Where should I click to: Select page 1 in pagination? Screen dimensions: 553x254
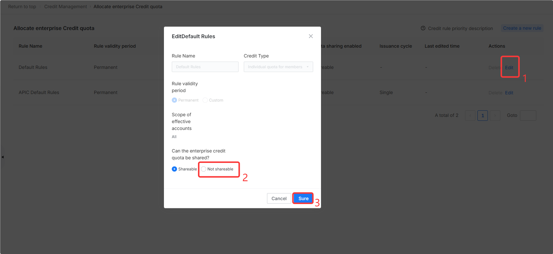[x=483, y=116]
